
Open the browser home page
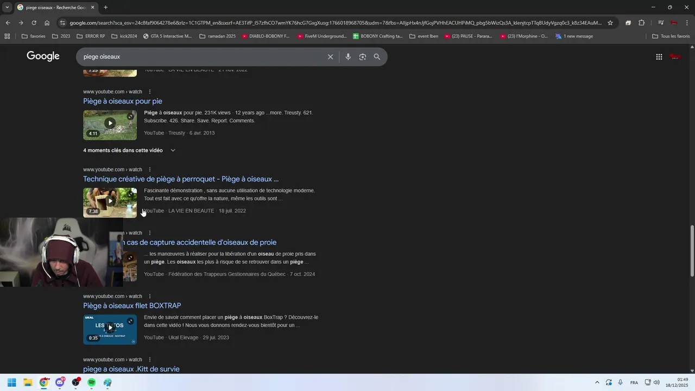click(47, 23)
